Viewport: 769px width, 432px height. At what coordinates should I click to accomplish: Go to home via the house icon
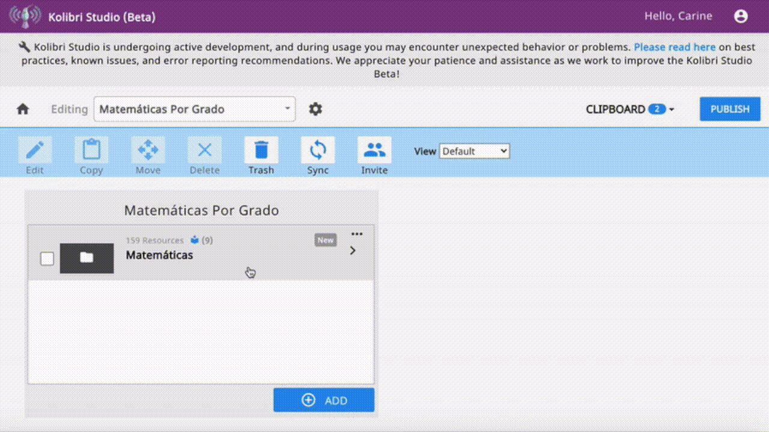click(x=23, y=109)
